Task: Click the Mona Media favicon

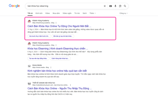Action: coord(29,66)
